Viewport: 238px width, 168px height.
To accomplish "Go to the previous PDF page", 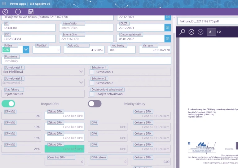I will [191, 32].
